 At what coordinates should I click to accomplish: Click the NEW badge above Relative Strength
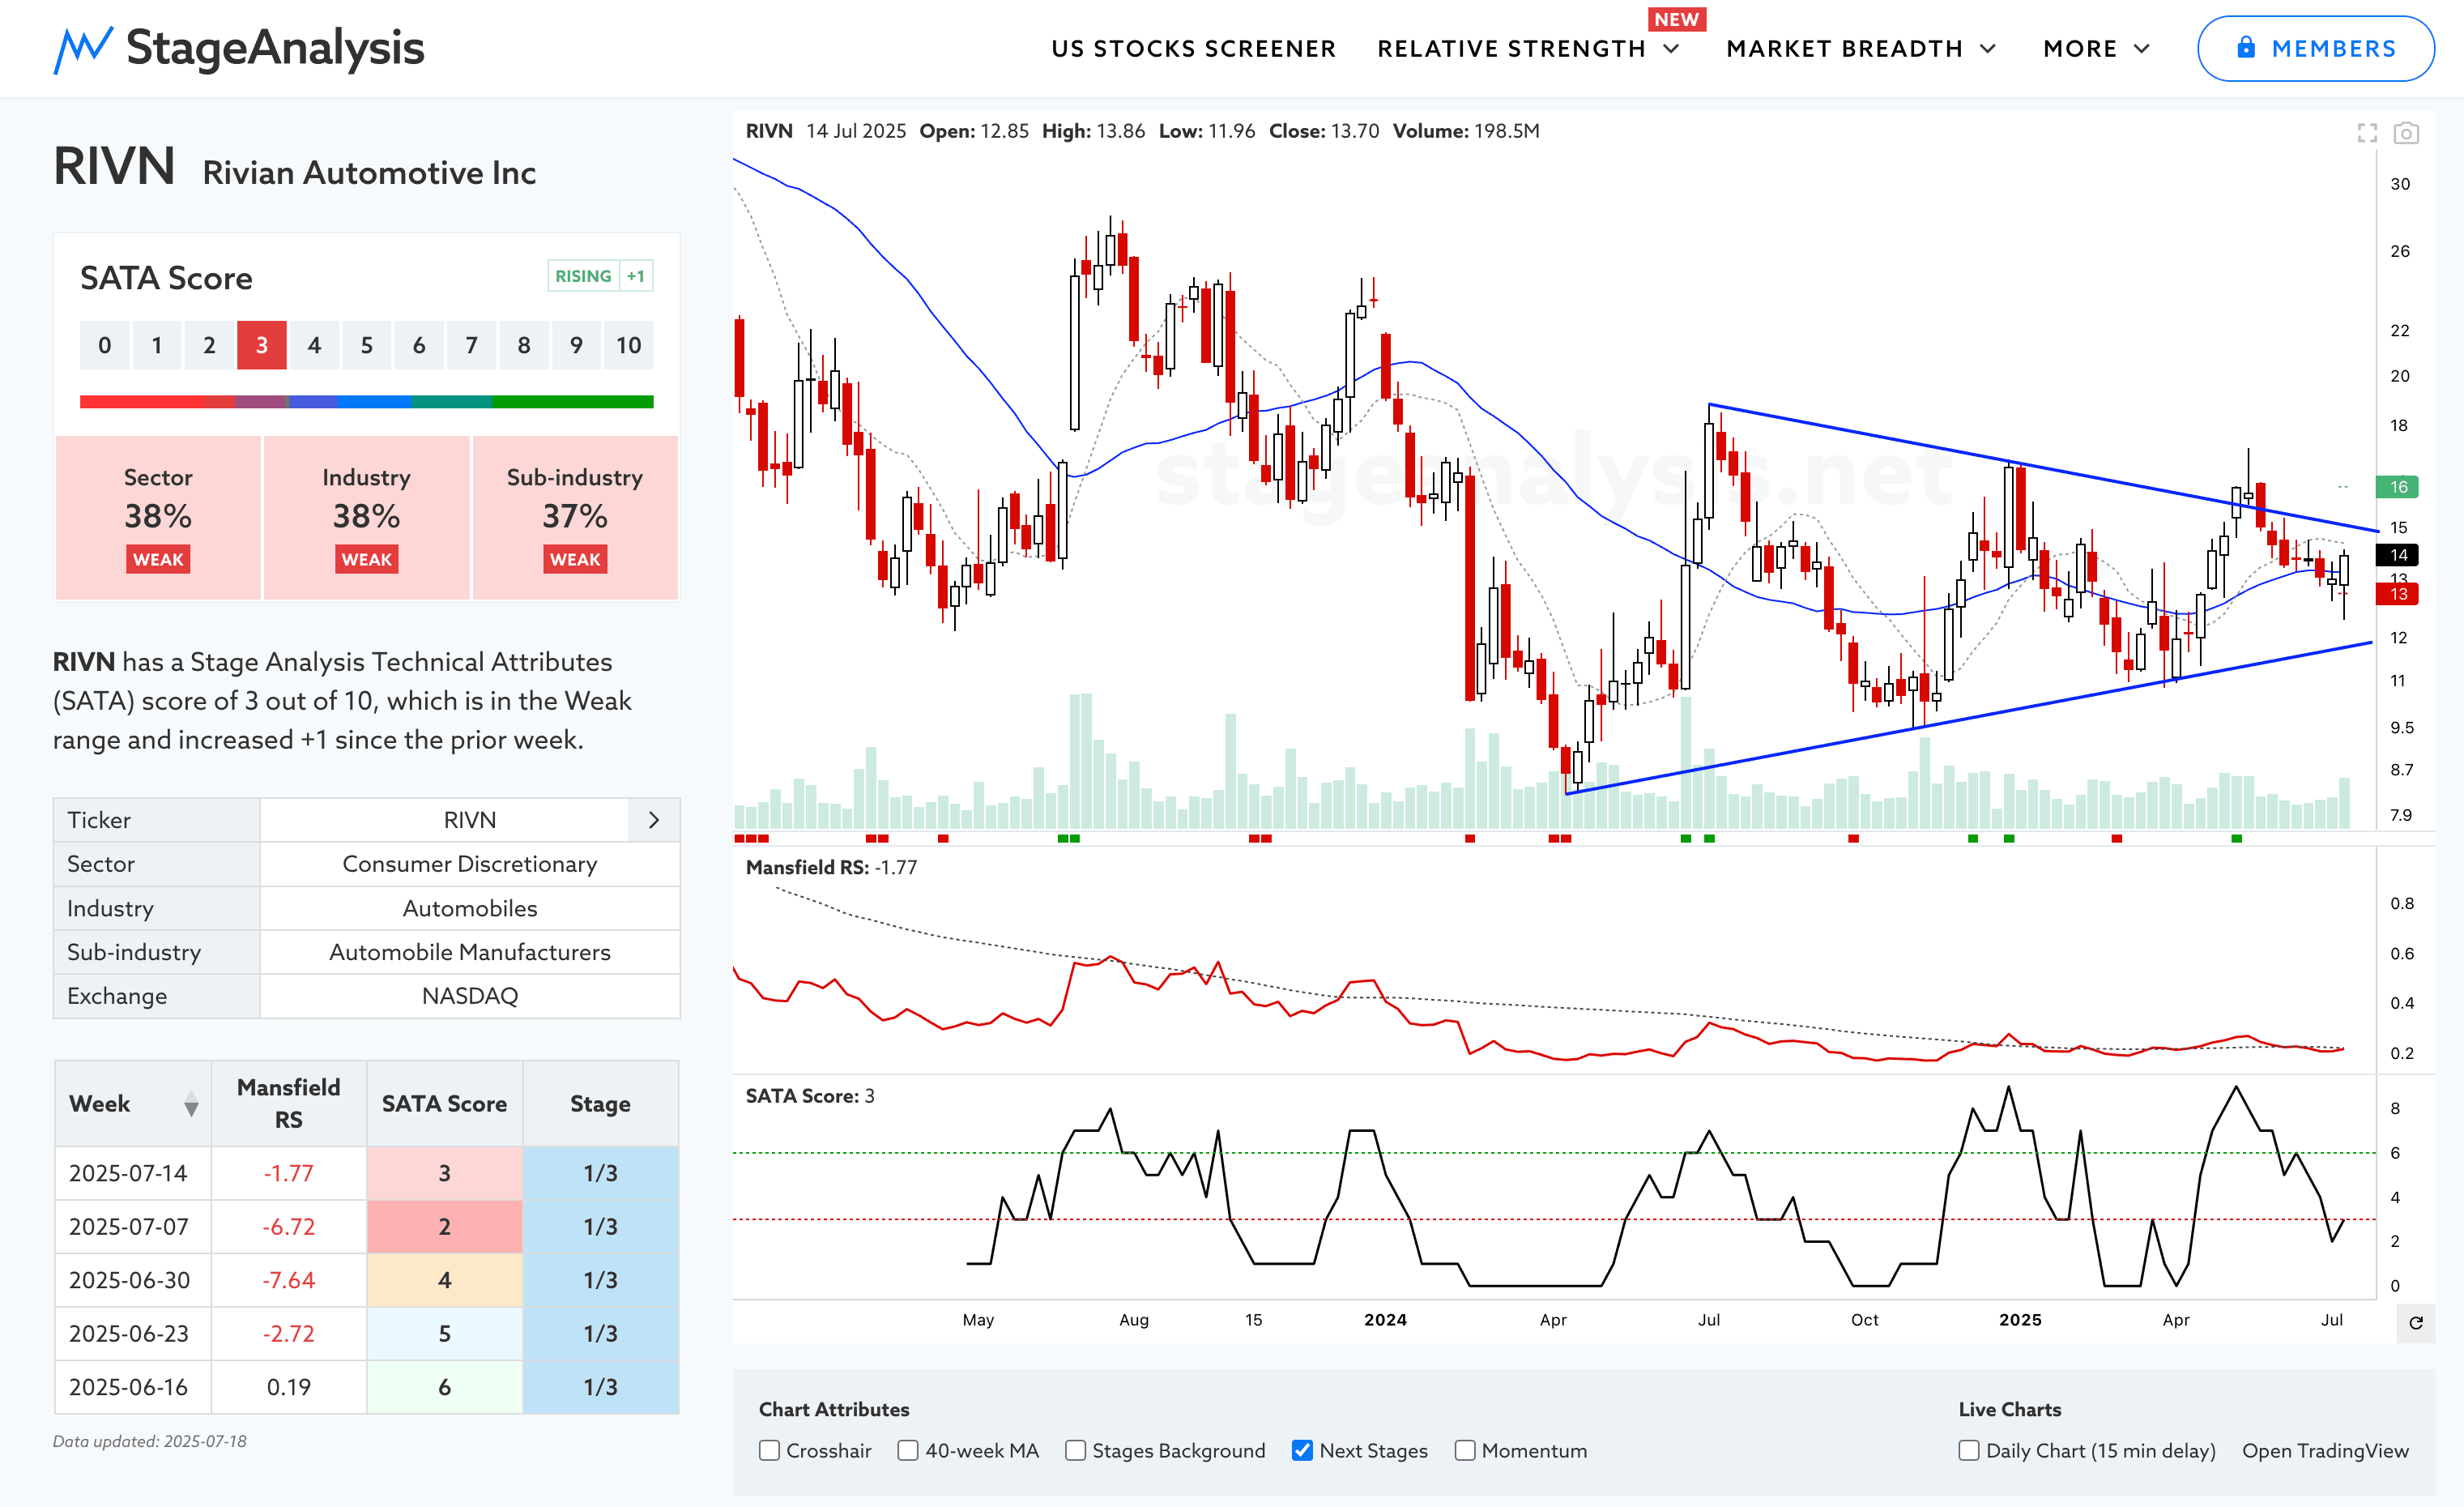point(1676,19)
